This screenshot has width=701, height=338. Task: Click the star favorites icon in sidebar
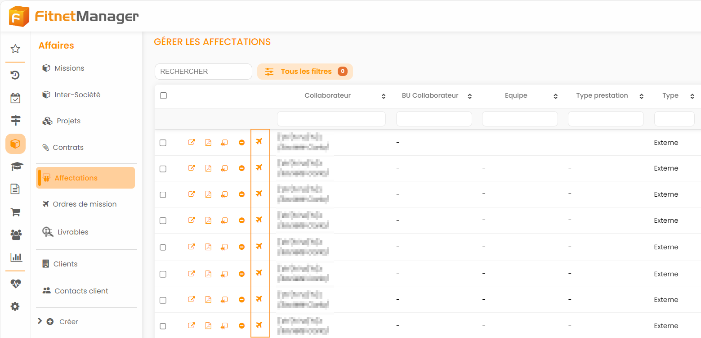click(x=15, y=49)
